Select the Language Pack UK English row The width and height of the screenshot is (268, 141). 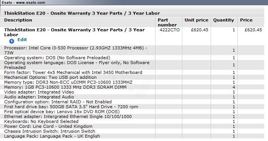pos(132,136)
